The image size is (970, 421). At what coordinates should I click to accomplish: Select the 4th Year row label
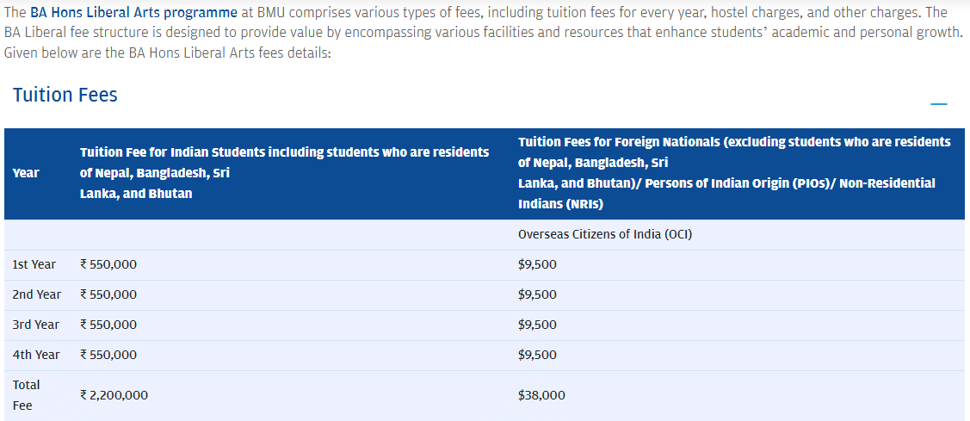pyautogui.click(x=36, y=355)
